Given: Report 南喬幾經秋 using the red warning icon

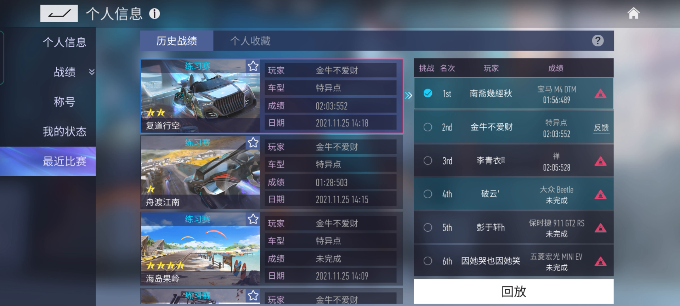Looking at the screenshot, I should click(600, 94).
